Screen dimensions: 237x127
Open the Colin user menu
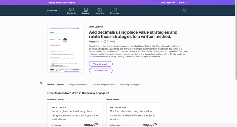[183, 3]
